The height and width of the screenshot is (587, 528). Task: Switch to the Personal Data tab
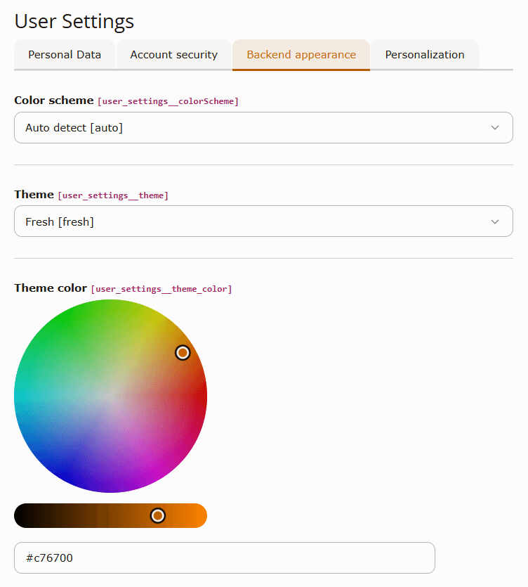tap(65, 55)
